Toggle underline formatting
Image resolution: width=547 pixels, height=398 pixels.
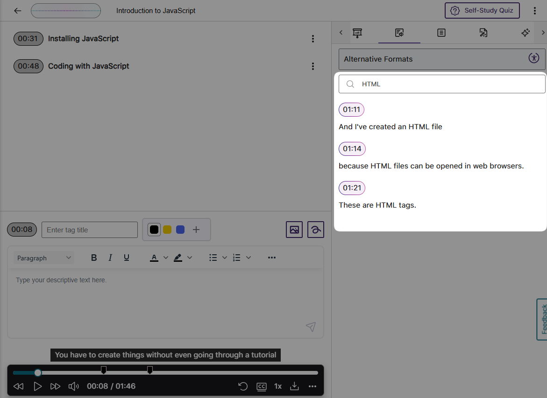coord(127,258)
